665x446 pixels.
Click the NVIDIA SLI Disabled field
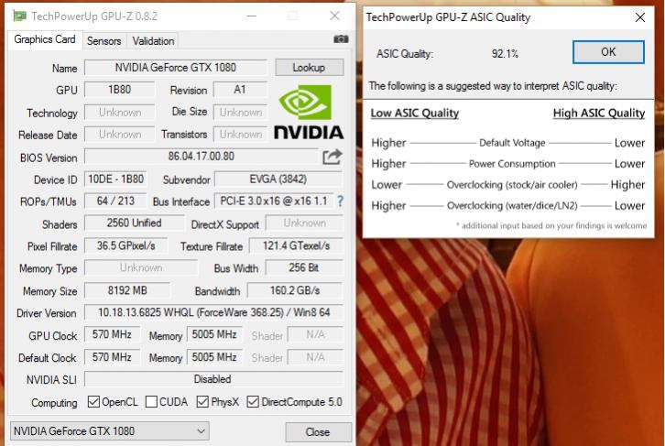[x=213, y=379]
